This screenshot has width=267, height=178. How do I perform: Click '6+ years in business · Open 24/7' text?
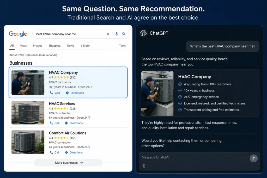pyautogui.click(x=70, y=147)
